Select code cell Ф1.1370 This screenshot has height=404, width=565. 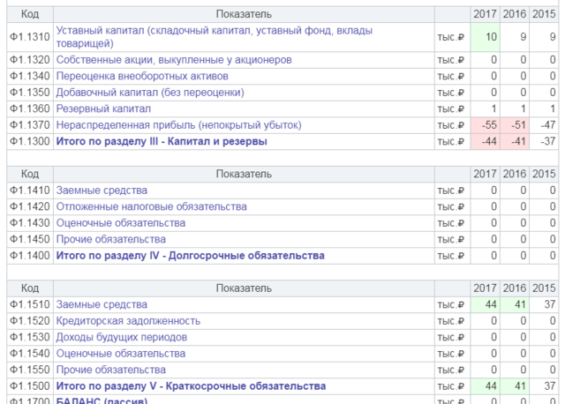30,125
